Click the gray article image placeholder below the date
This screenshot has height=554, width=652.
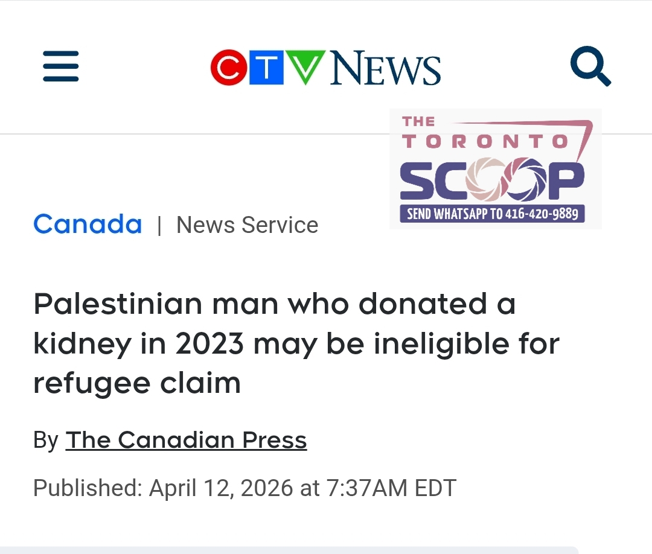(289, 550)
